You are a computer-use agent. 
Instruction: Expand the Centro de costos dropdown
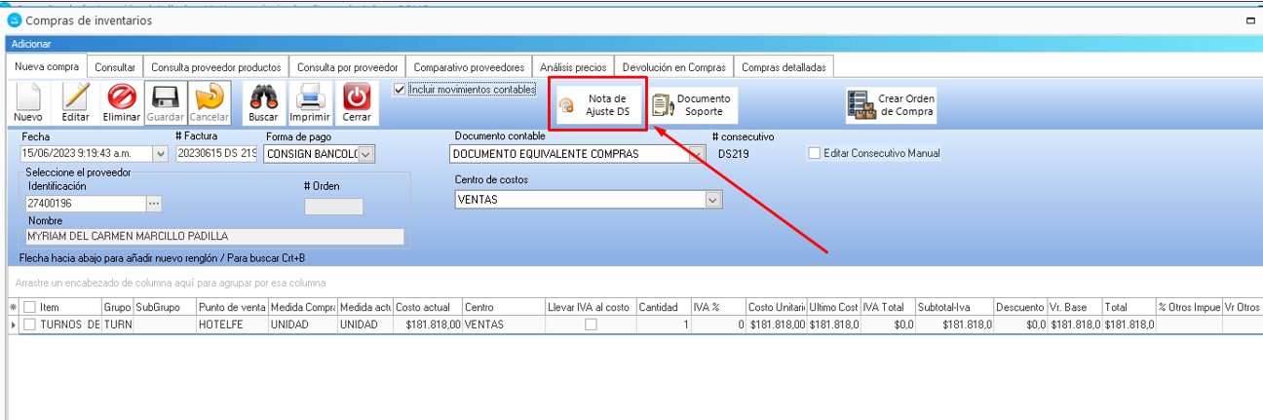click(713, 199)
